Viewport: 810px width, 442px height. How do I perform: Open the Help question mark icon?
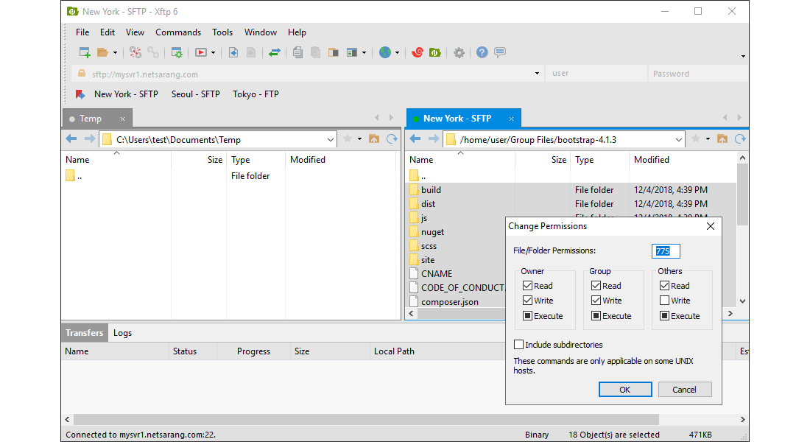click(481, 53)
